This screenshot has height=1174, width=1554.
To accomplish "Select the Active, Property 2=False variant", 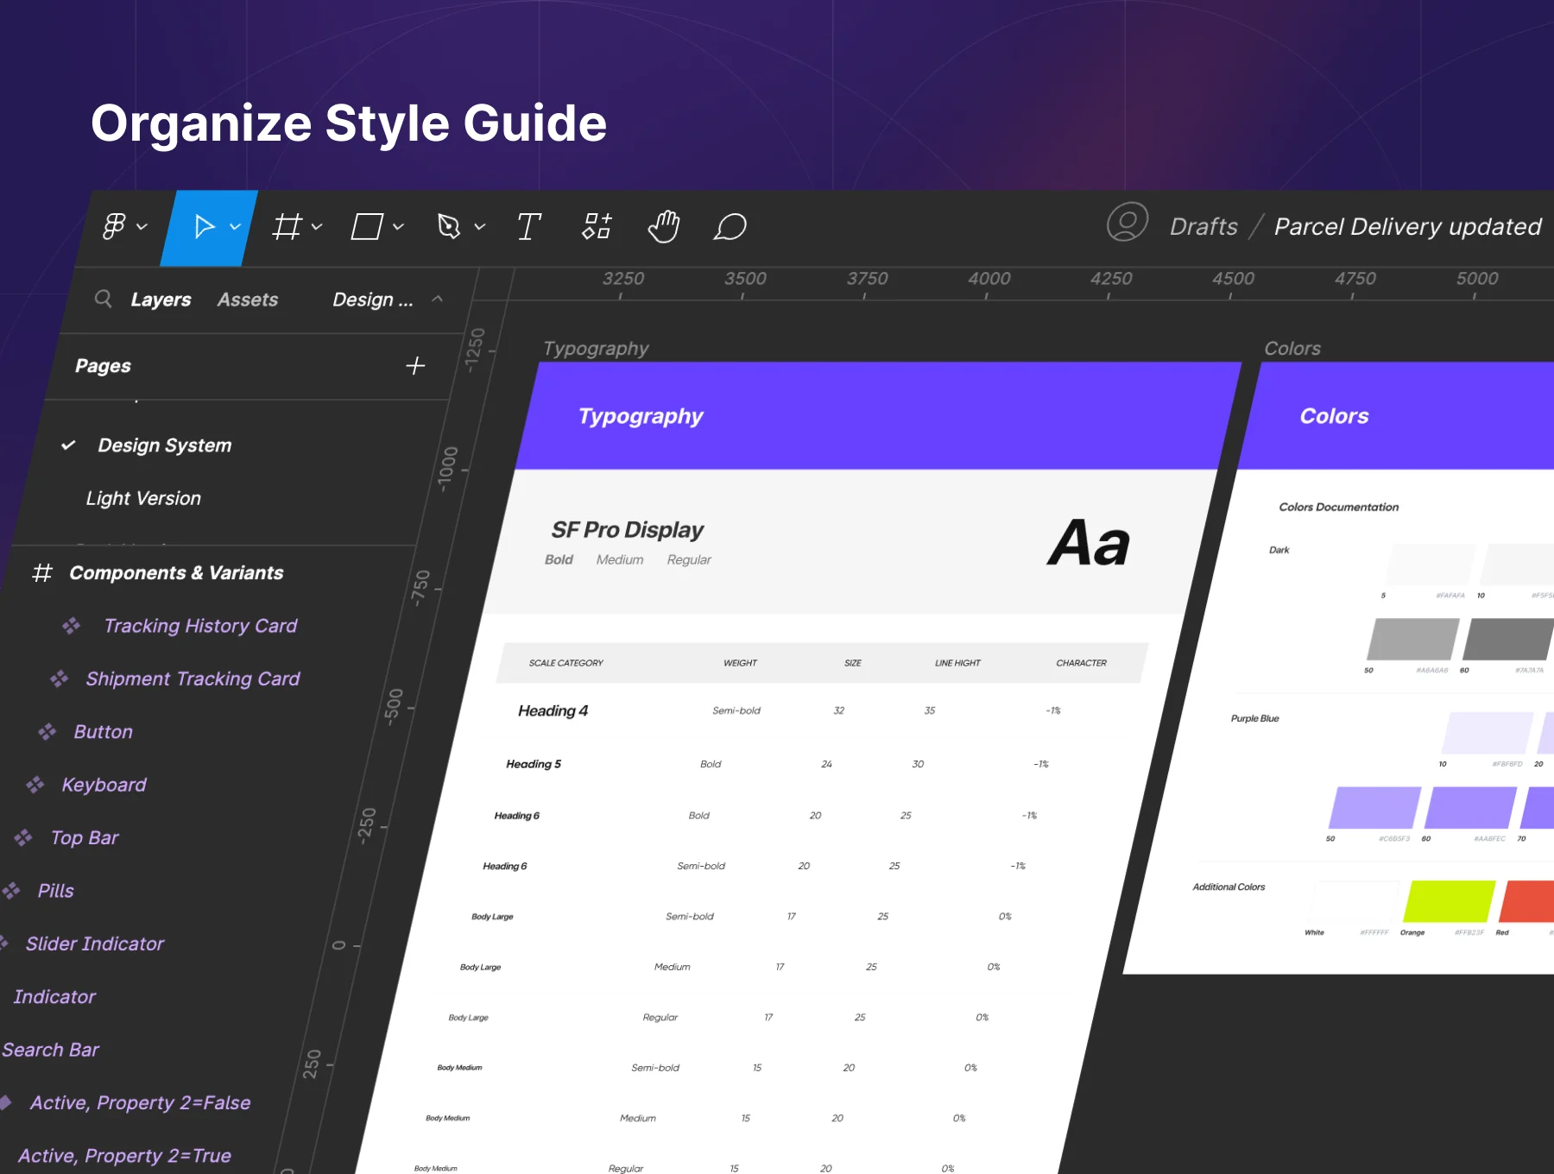I will (140, 1102).
